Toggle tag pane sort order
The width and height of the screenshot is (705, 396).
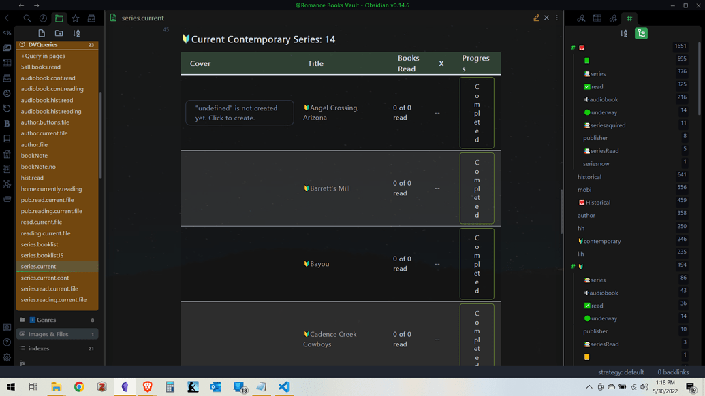[x=624, y=33]
